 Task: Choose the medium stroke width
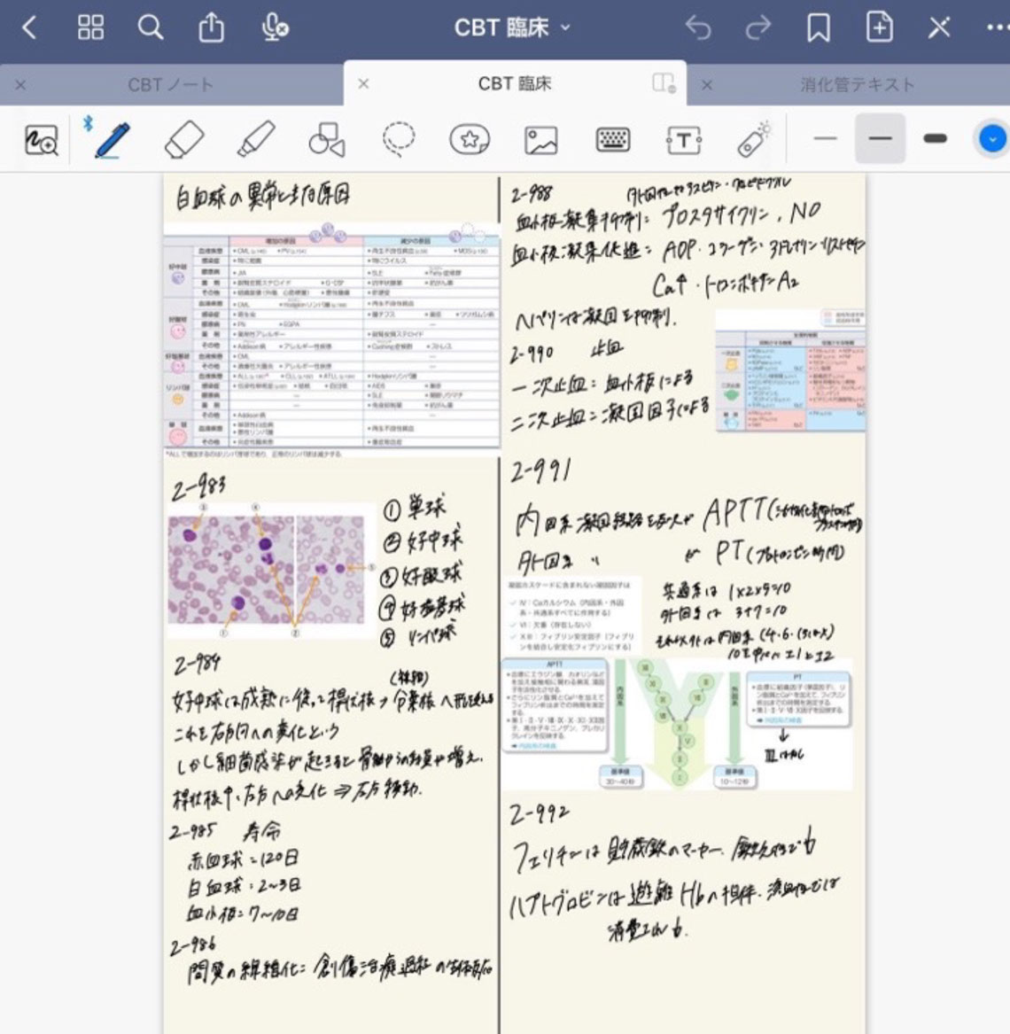point(880,138)
